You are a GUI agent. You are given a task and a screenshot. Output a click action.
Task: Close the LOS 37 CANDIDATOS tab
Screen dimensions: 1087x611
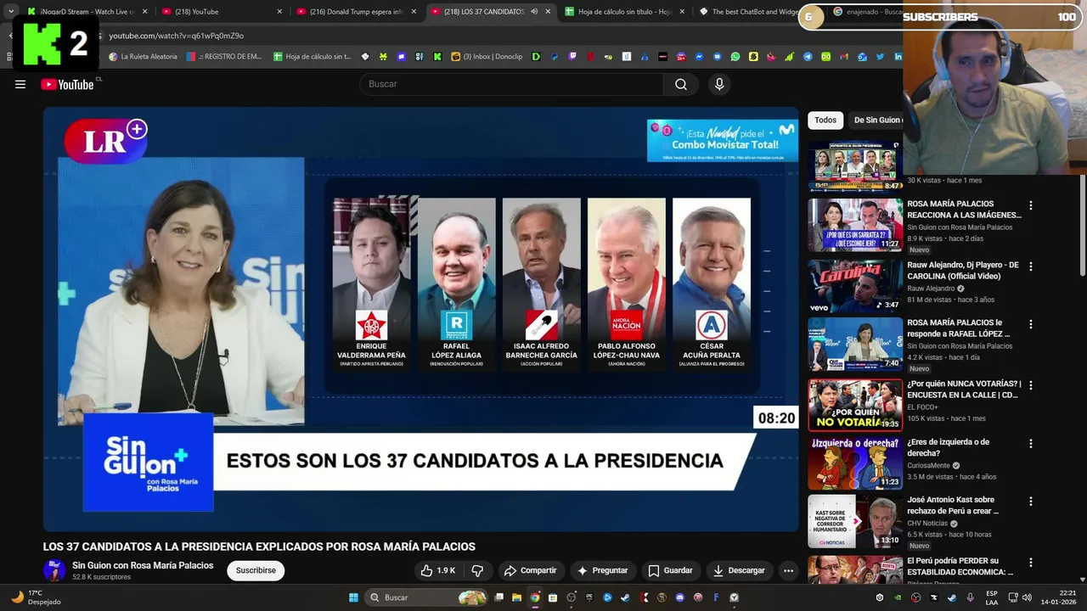(x=548, y=12)
